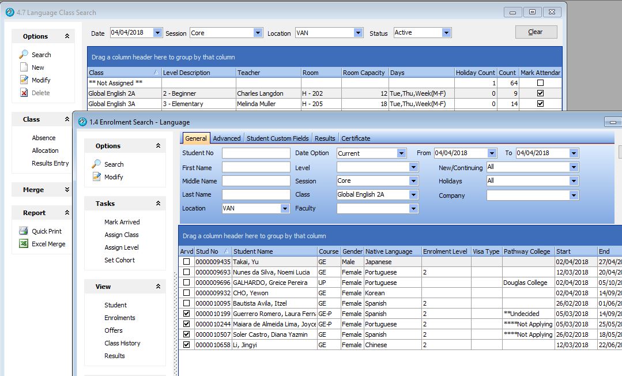Click the New document icon

tap(24, 67)
